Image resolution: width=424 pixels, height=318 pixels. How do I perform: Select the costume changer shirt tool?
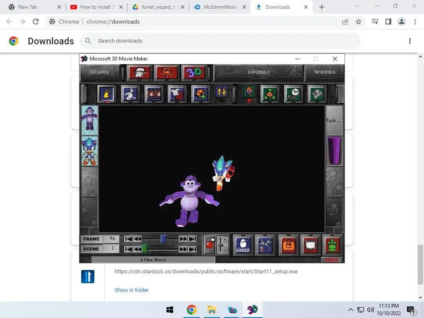click(177, 94)
